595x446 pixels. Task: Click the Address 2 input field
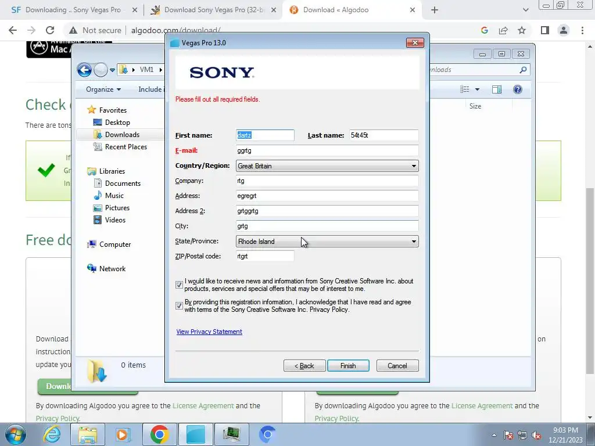327,211
